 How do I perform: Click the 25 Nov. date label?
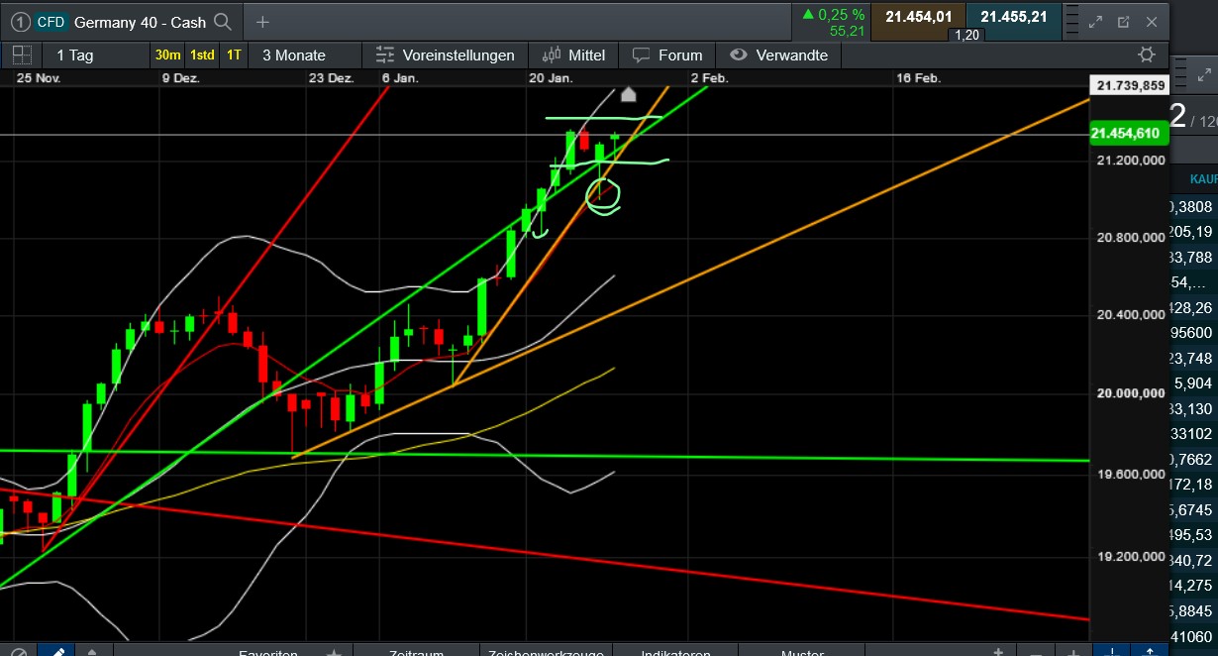click(x=39, y=77)
